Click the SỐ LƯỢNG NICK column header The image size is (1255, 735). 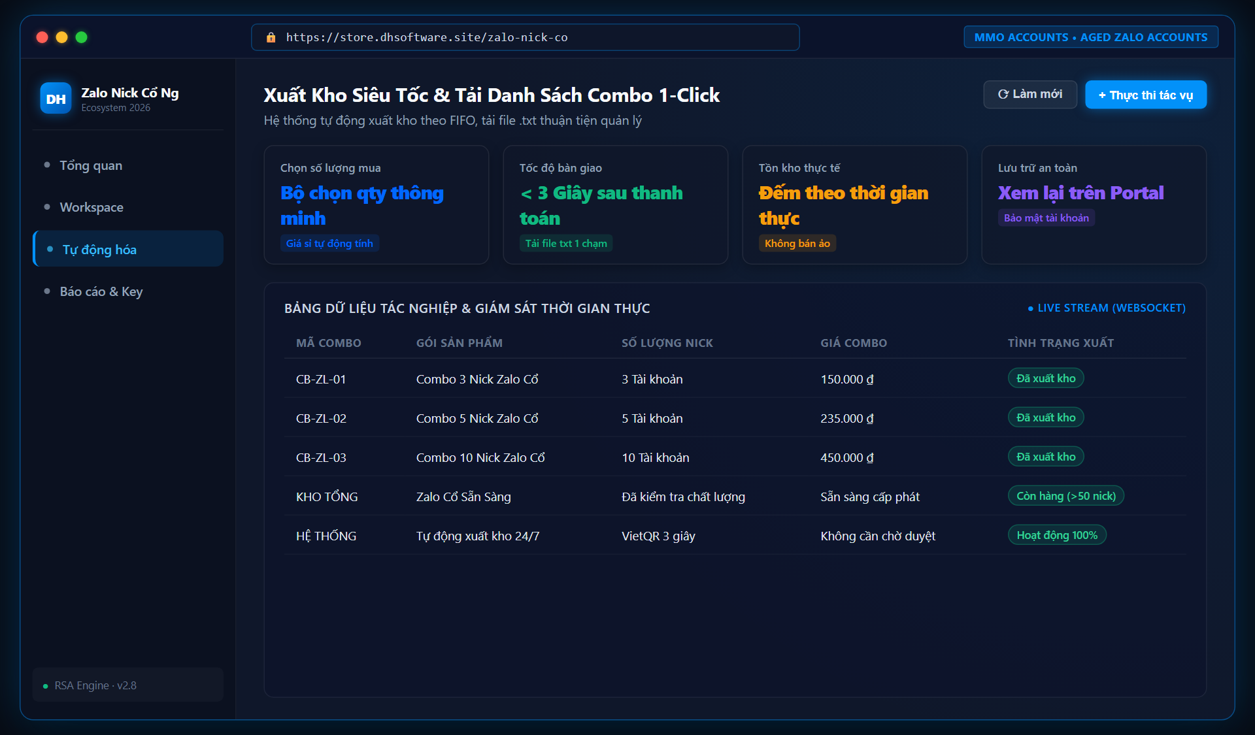point(667,343)
